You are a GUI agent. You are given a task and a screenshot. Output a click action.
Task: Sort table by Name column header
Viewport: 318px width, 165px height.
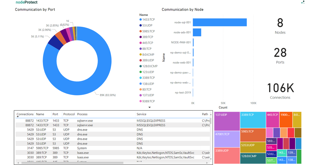pos(40,114)
